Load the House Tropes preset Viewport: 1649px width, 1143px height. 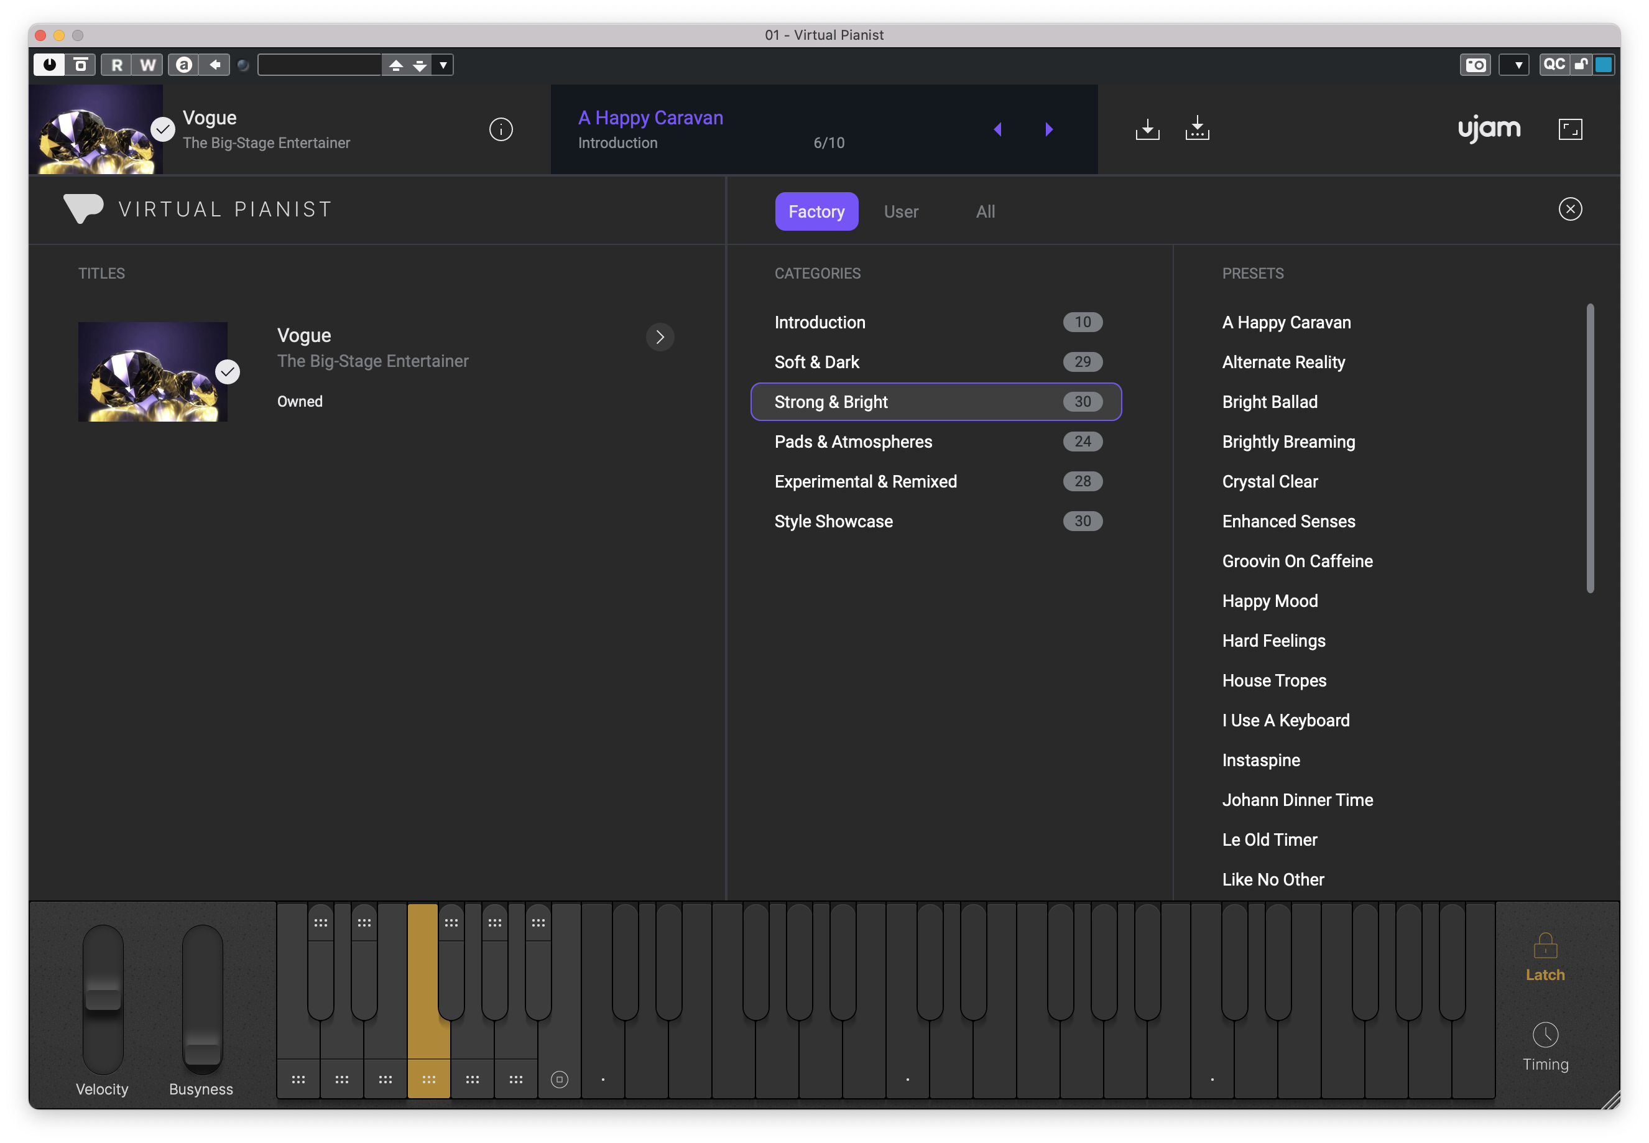pyautogui.click(x=1274, y=680)
